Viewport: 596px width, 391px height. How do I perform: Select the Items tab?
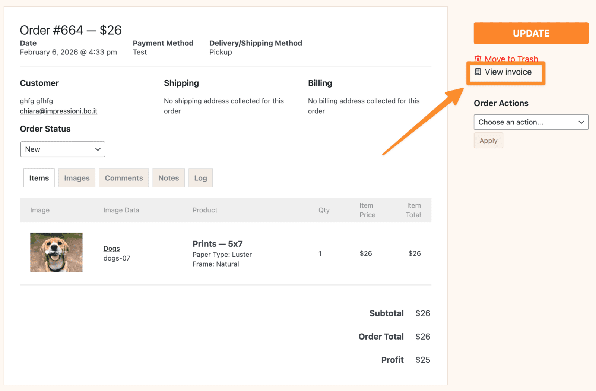pos(39,178)
